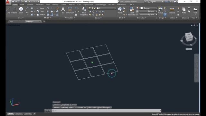Click the TOP face of ViewCube
Screen dimensions: 206x116
(x=189, y=34)
